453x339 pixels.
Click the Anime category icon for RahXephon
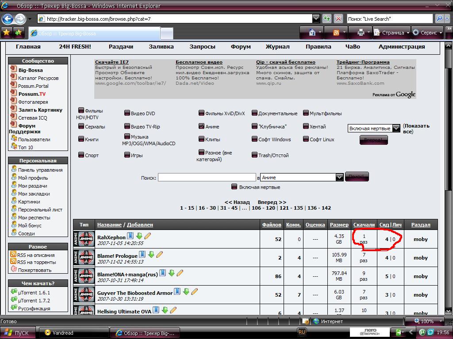tap(84, 239)
